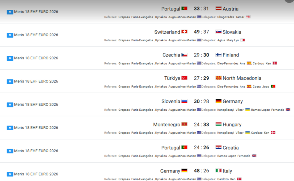This screenshot has width=294, height=181.
Task: Click the Portugal flag in Portugal–Austria match
Action: (184, 8)
